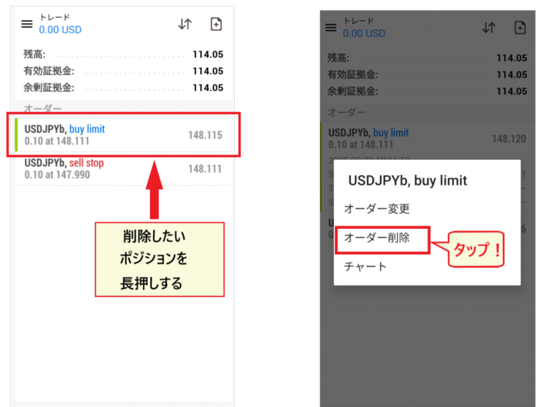
Task: Tap the sort arrows icon on the left phone screen
Action: pos(185,24)
